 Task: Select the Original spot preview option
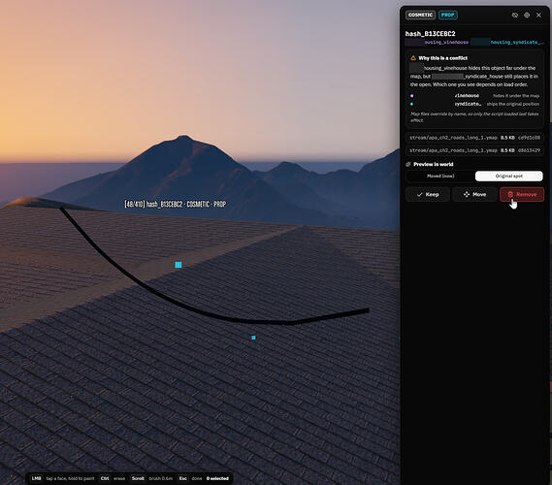click(509, 176)
